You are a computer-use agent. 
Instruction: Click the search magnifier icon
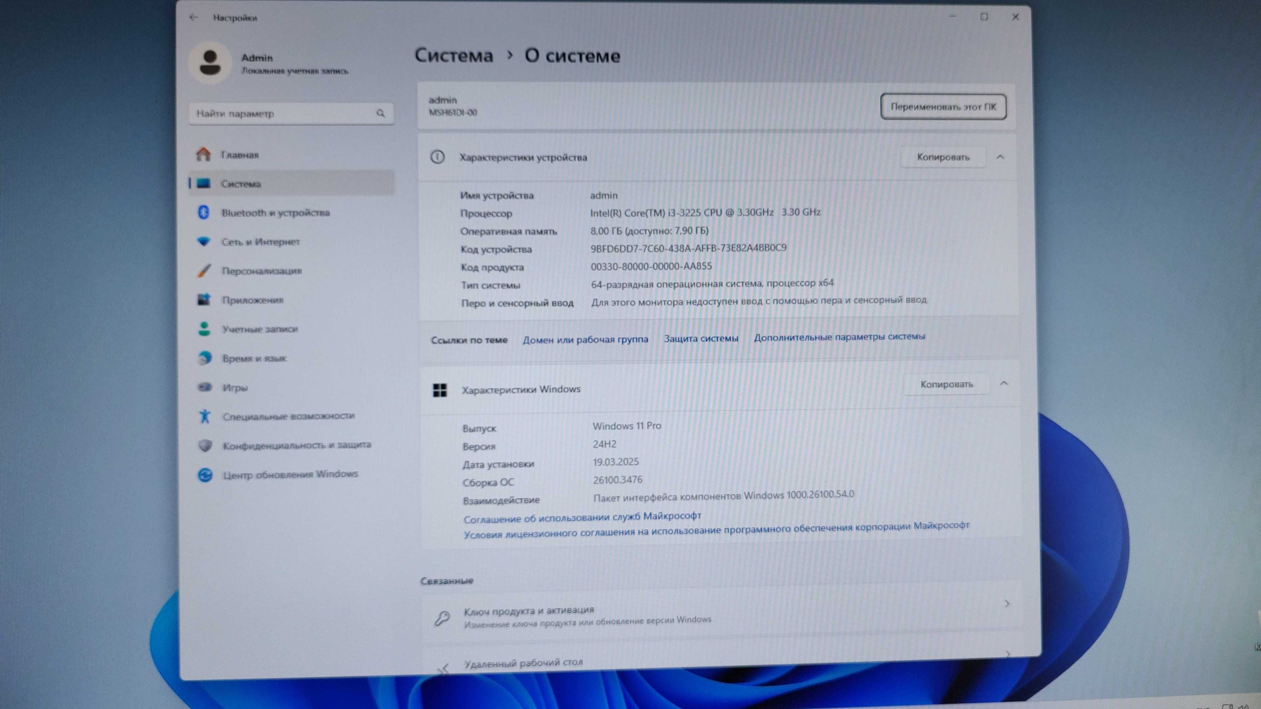click(x=381, y=113)
